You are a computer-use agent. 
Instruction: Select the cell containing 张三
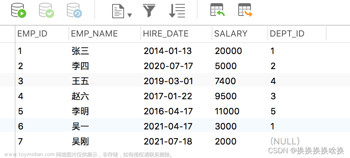(80, 51)
